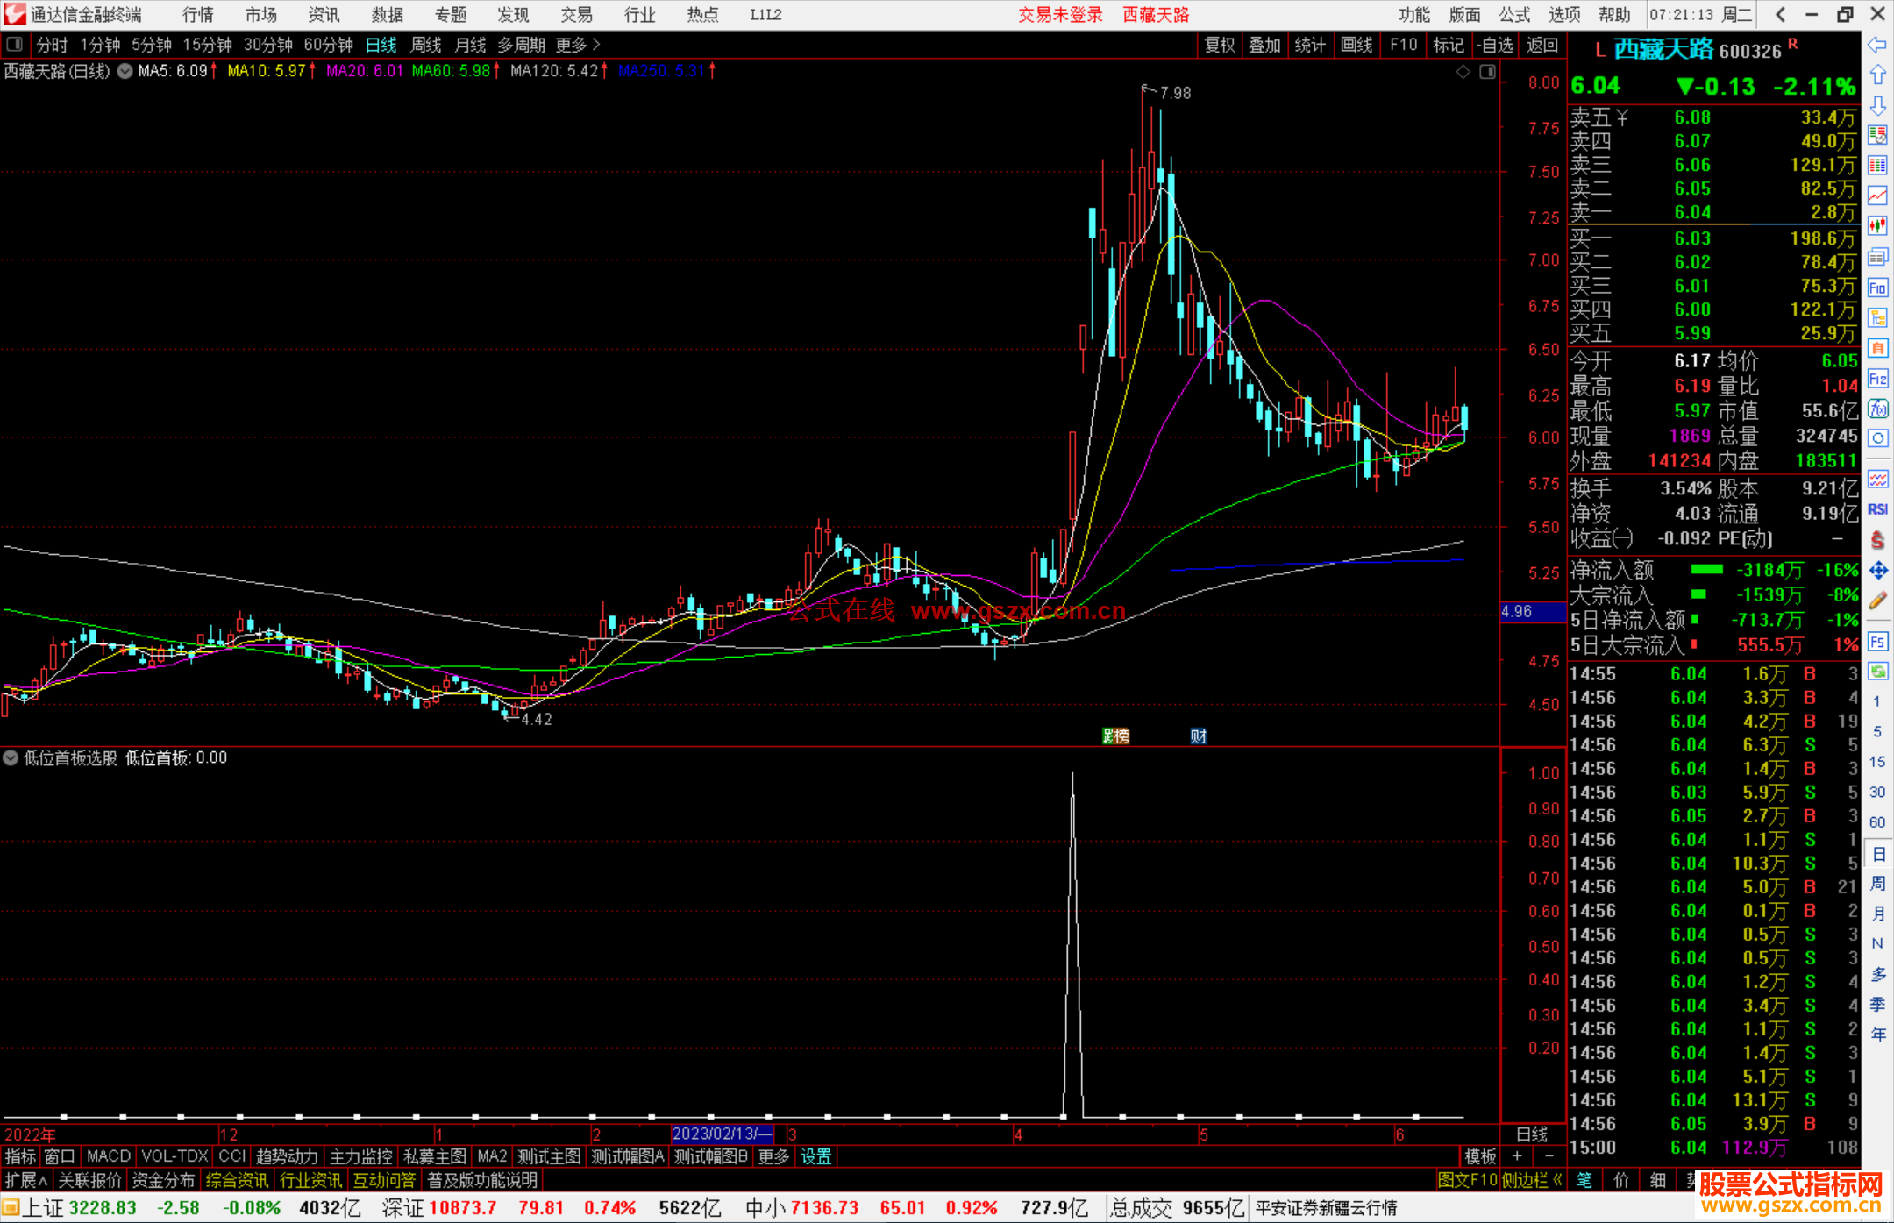Screen dimensions: 1894x1223
Task: Expand the 更多 period dropdown
Action: point(578,45)
